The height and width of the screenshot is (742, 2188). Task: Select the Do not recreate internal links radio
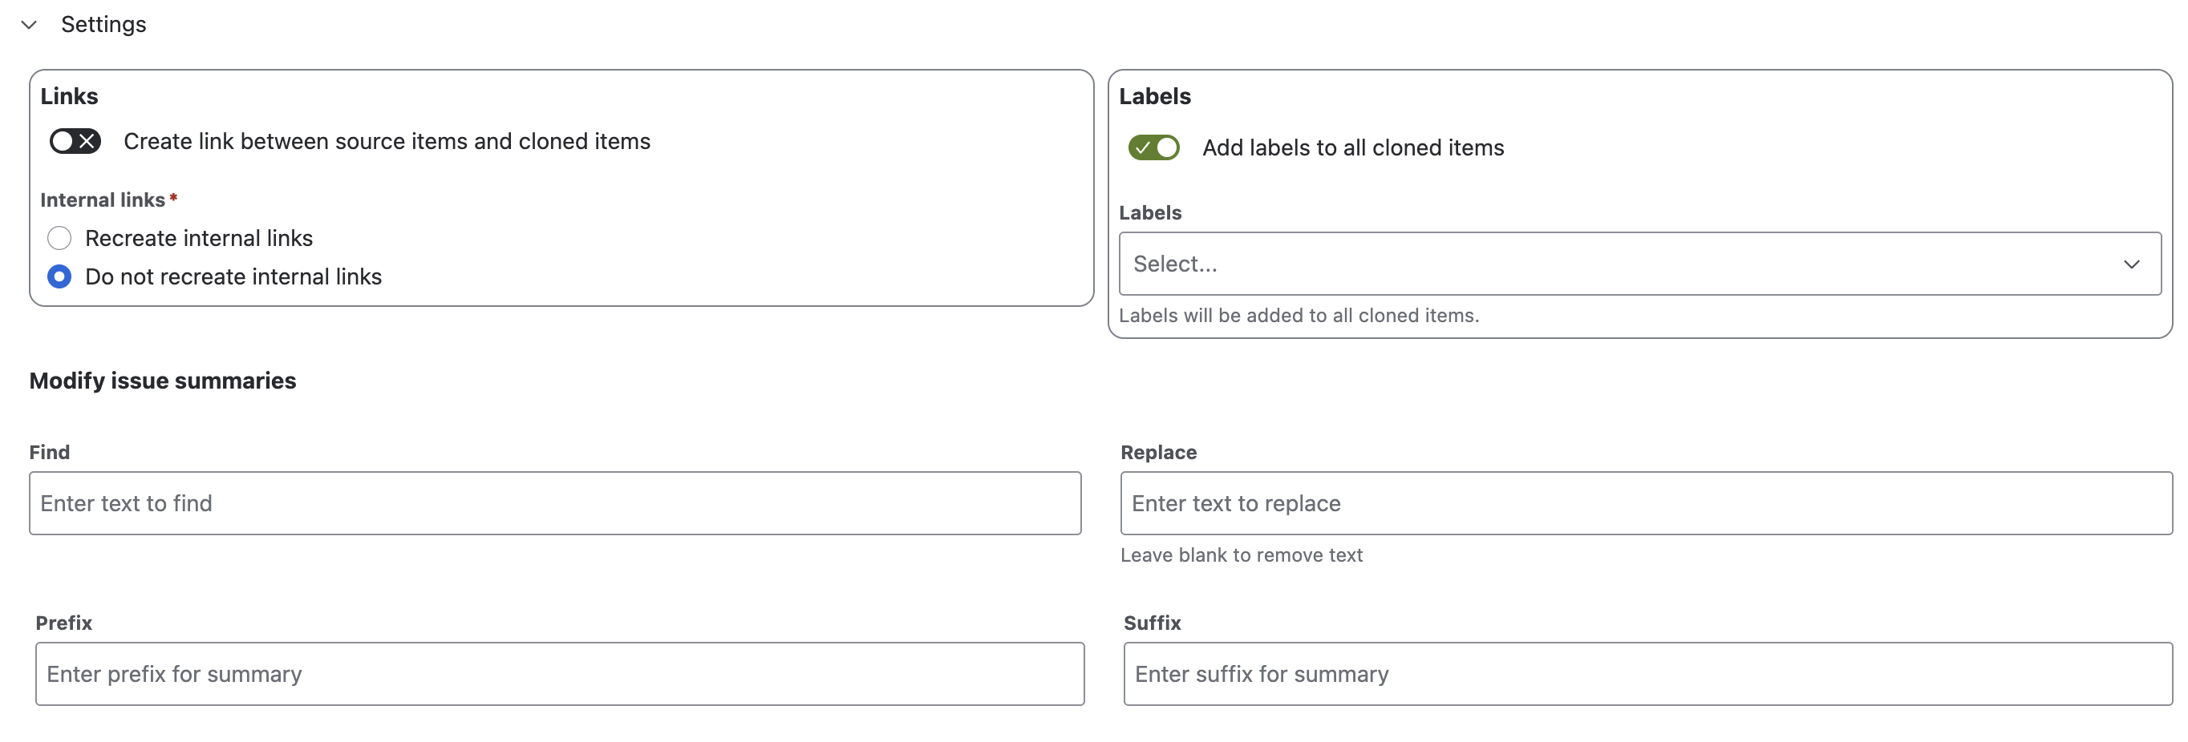coord(59,276)
